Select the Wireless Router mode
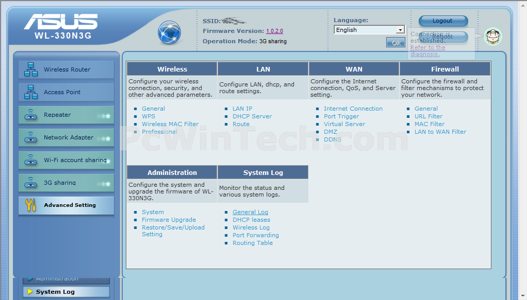This screenshot has height=300, width=527. tap(66, 69)
